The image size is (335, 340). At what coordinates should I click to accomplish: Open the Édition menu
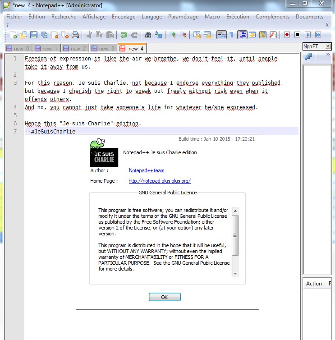pyautogui.click(x=37, y=17)
